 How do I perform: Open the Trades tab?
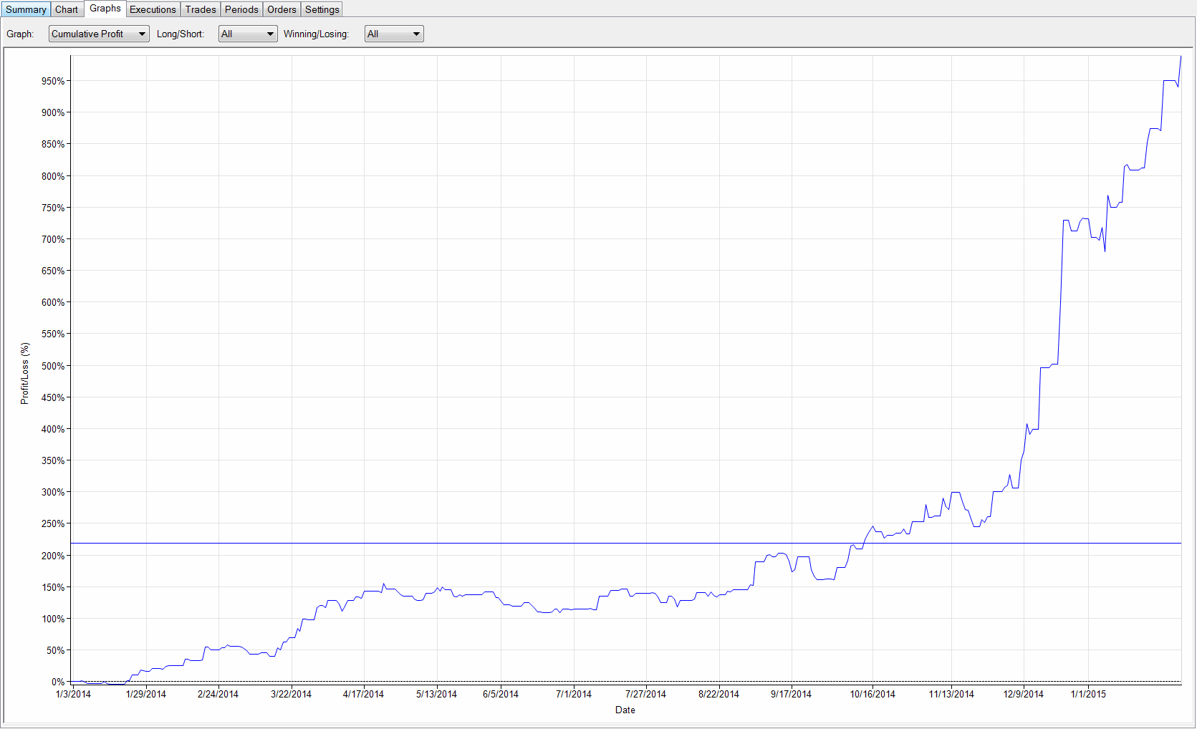tap(201, 9)
